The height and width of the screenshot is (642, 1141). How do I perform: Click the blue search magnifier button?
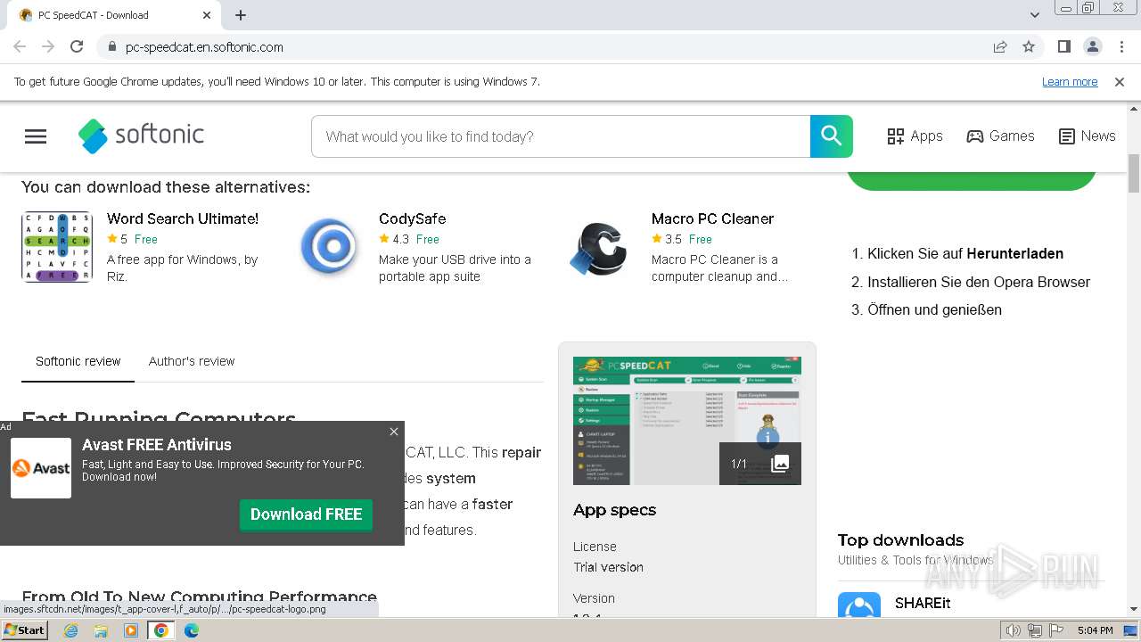831,136
